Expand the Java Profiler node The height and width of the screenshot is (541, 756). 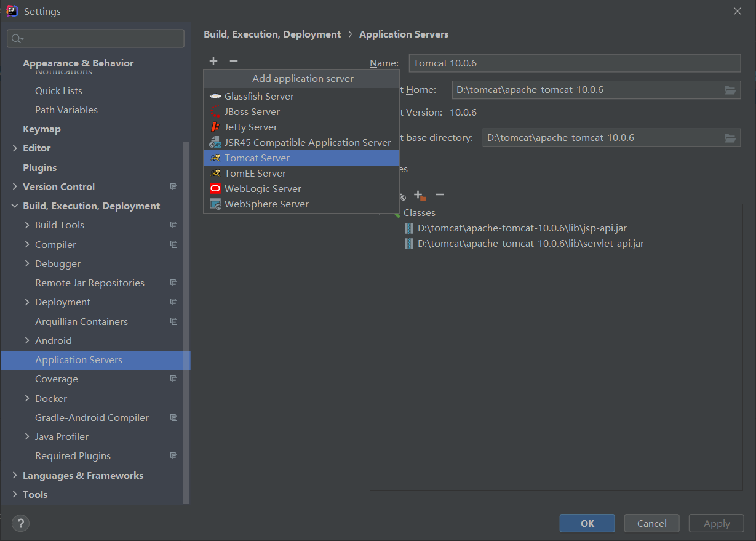click(27, 436)
